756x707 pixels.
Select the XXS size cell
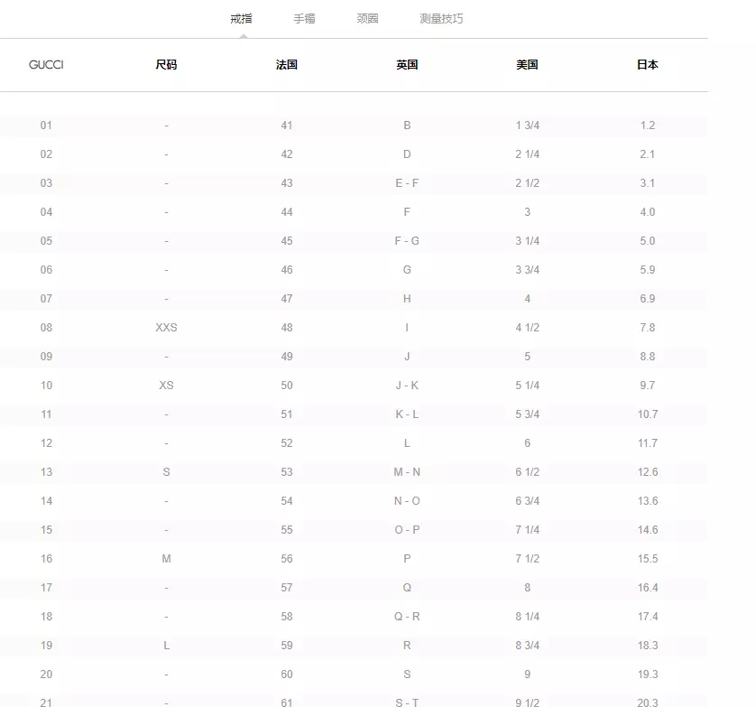tap(166, 328)
